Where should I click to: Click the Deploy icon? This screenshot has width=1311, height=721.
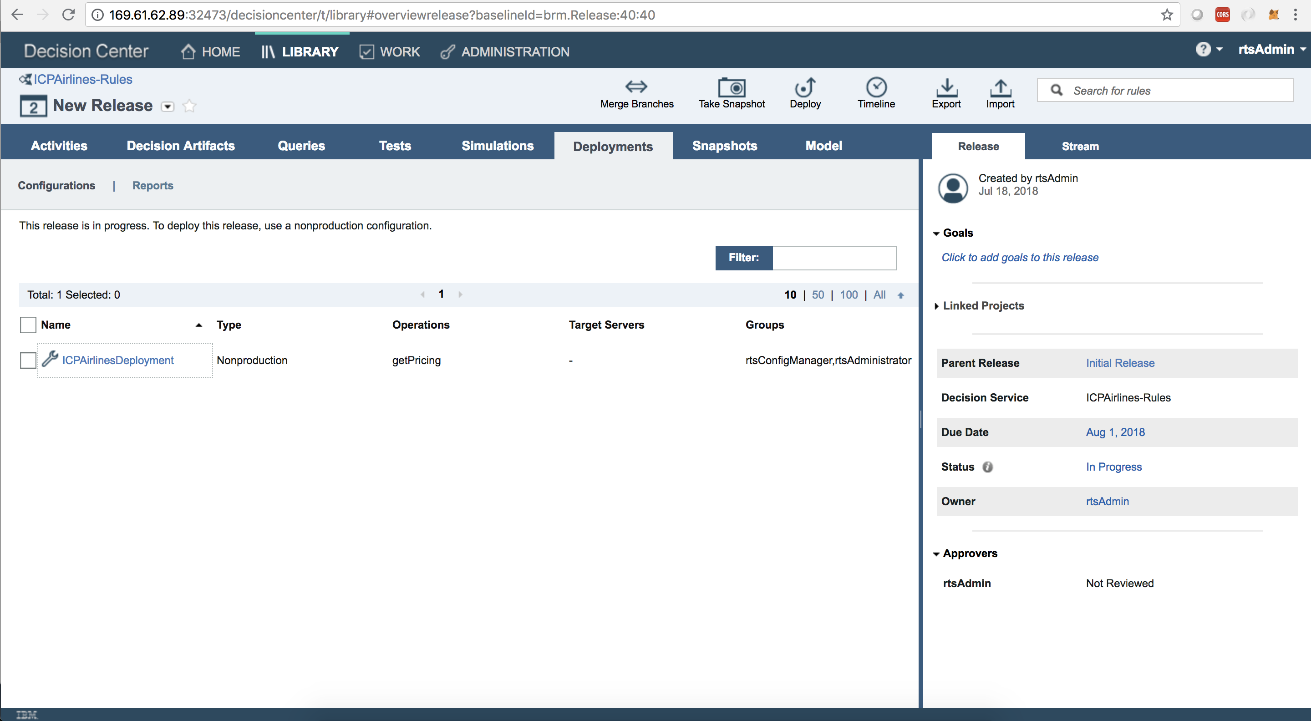[x=805, y=87]
